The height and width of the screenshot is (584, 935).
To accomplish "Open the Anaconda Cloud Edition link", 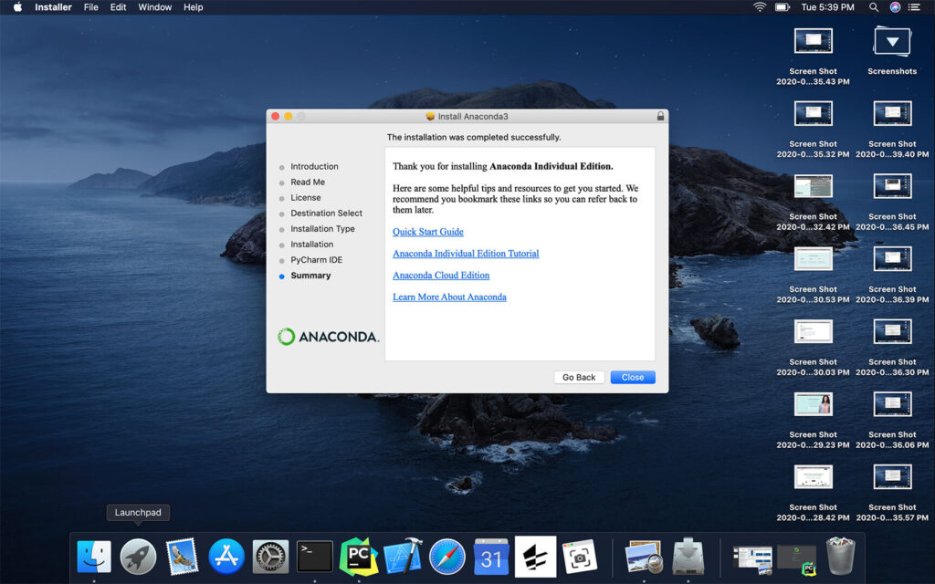I will (441, 276).
